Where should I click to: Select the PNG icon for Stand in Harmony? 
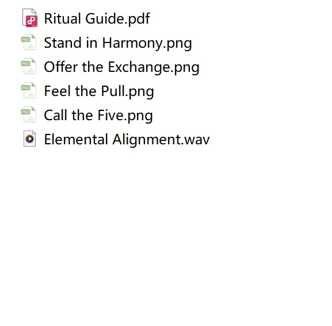(x=29, y=42)
